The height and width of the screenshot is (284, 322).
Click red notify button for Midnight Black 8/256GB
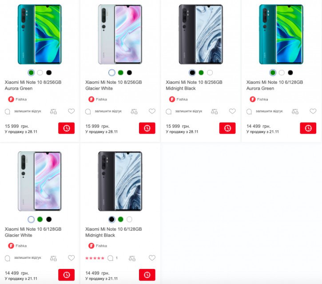(227, 128)
